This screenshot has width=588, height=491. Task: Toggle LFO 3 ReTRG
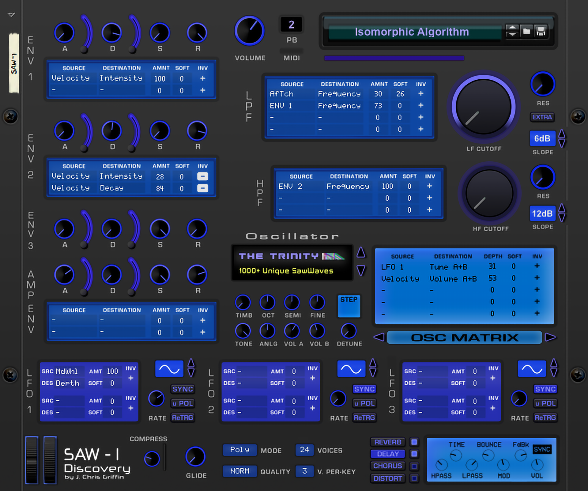pyautogui.click(x=545, y=418)
